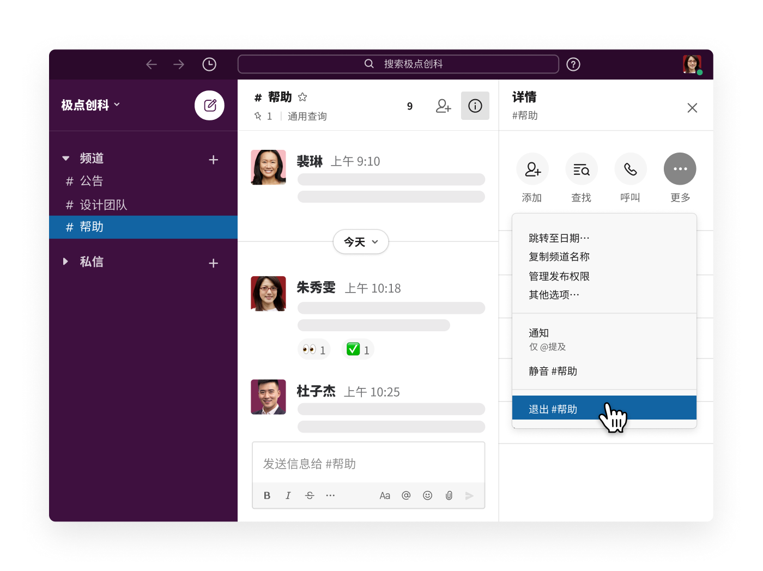This screenshot has height=571, width=763.
Task: Open 极点创科 workspace menu
Action: pos(90,105)
